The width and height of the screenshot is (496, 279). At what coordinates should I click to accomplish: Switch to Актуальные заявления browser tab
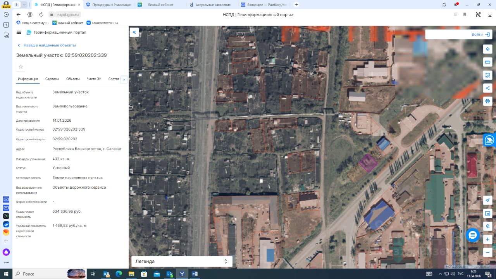[212, 5]
